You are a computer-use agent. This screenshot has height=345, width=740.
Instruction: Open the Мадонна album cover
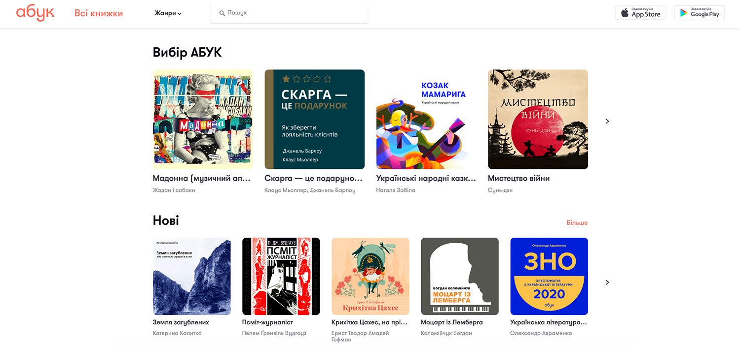click(x=203, y=119)
